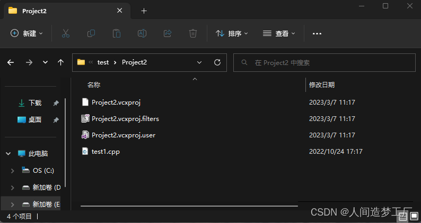Image resolution: width=421 pixels, height=223 pixels.
Task: Collapse the 此电脑 tree node
Action: coord(8,154)
